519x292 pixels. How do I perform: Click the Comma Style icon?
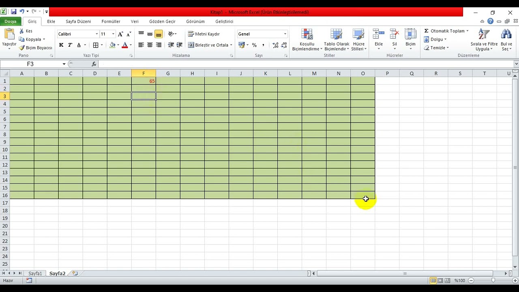tap(263, 45)
